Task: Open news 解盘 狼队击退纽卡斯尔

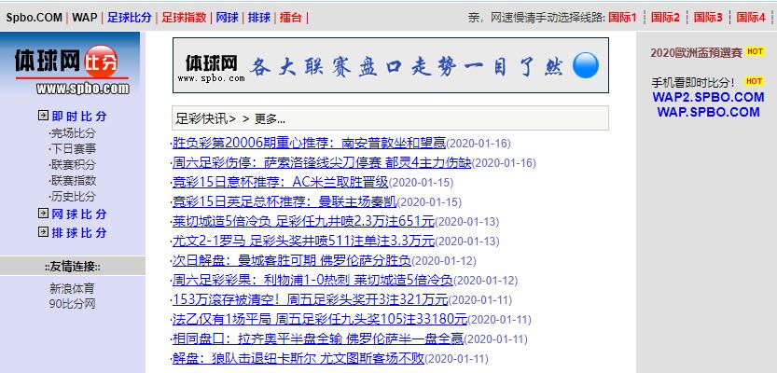Action: pyautogui.click(x=298, y=358)
